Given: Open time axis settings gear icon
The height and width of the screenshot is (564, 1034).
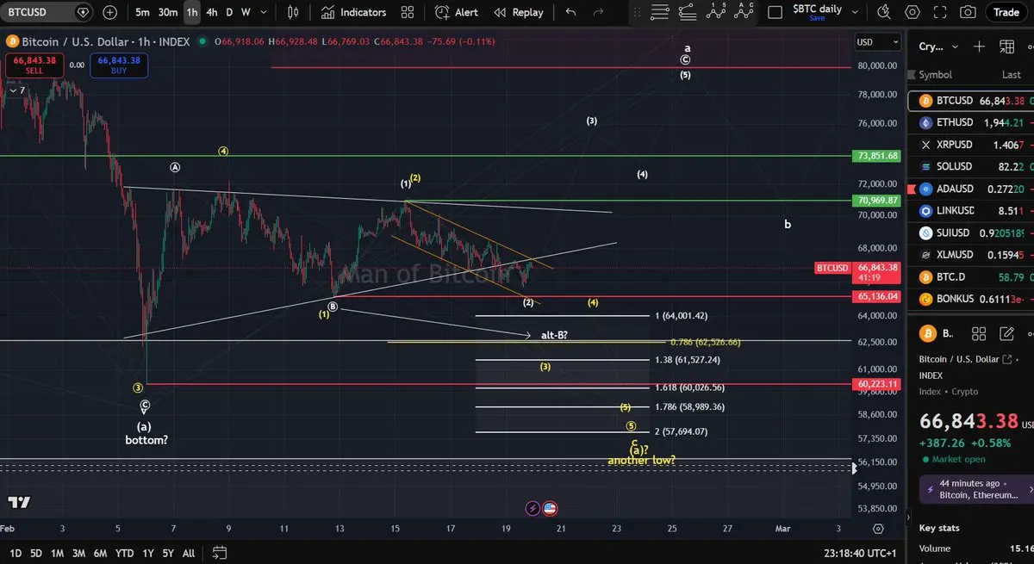Looking at the screenshot, I should 878,529.
